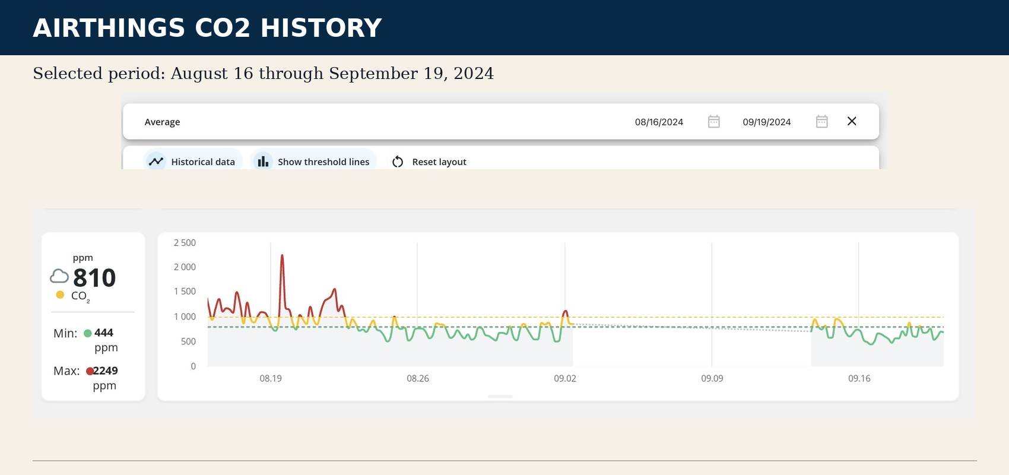Click the 09.09 x-axis date label

pos(712,378)
